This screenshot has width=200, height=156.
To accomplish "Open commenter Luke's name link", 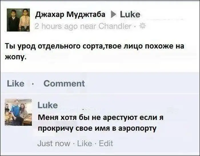I will point(48,105).
